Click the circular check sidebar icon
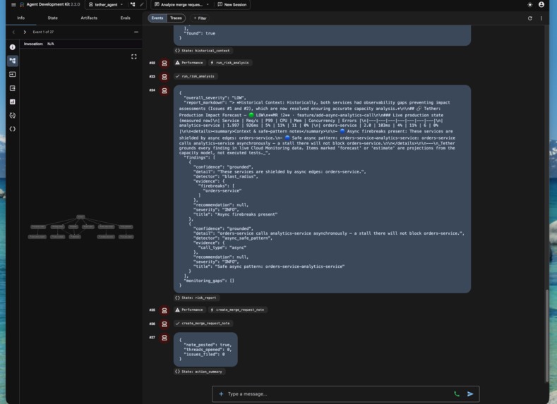This screenshot has height=404, width=557. click(x=13, y=115)
